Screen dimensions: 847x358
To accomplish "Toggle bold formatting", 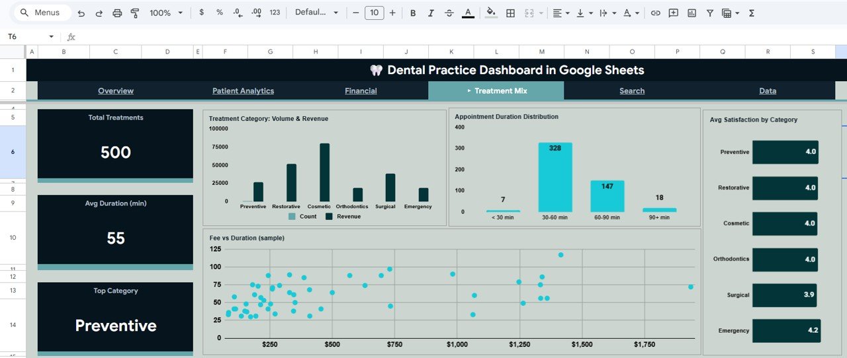I will [x=413, y=13].
